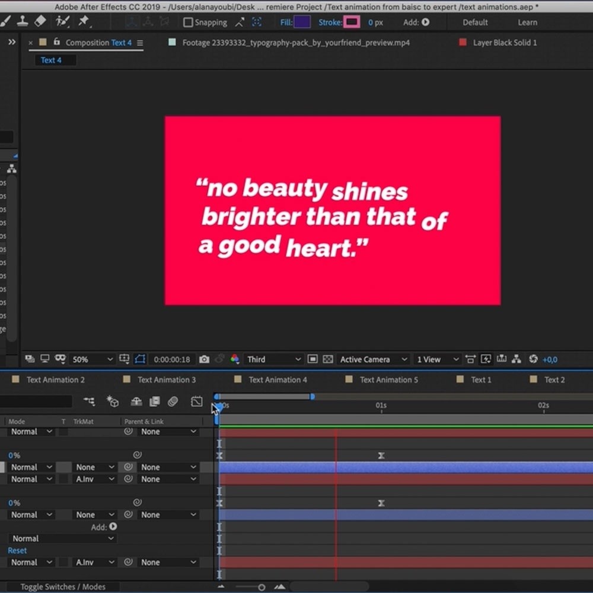The image size is (593, 593).
Task: Toggle the transparency grid icon
Action: pyautogui.click(x=328, y=359)
